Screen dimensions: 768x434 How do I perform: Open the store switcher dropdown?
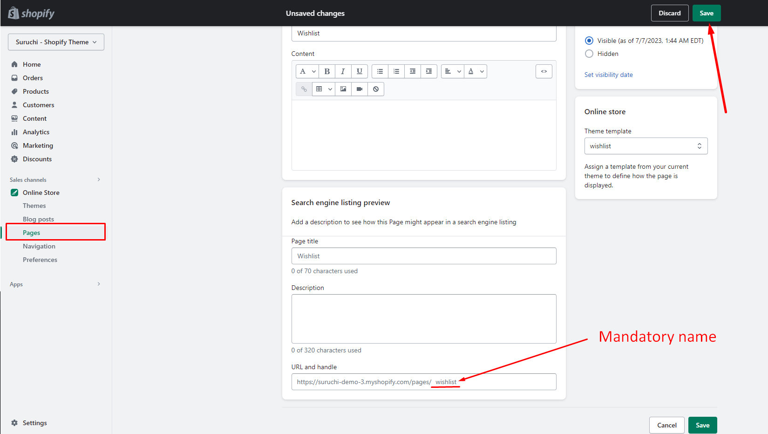click(56, 42)
